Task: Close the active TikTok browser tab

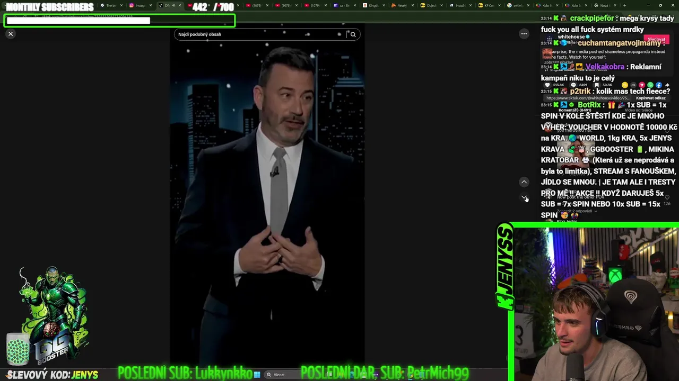Action: pyautogui.click(x=180, y=5)
